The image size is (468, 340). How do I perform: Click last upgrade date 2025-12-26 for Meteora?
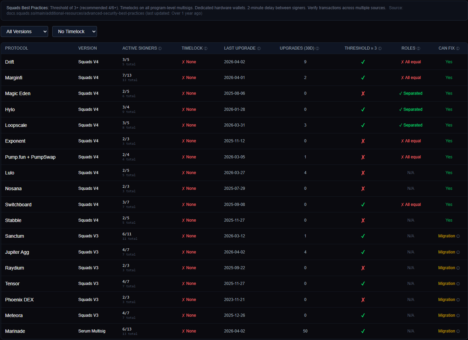tap(234, 315)
